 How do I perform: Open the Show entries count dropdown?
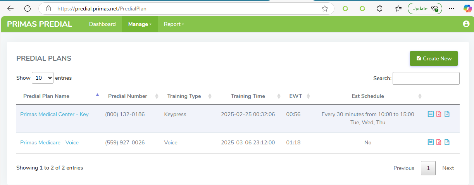(43, 78)
